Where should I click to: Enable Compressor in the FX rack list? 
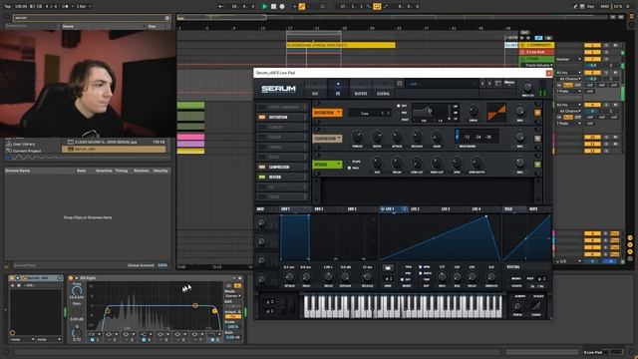tap(262, 168)
